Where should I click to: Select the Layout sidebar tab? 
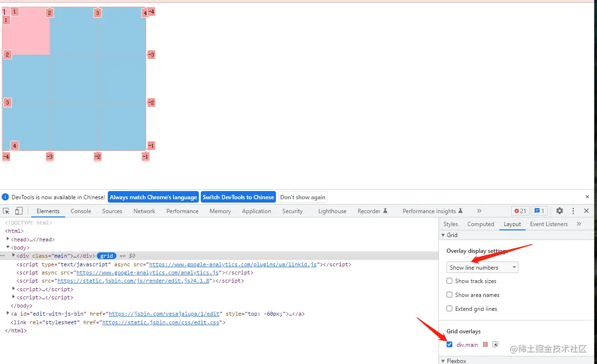(512, 224)
